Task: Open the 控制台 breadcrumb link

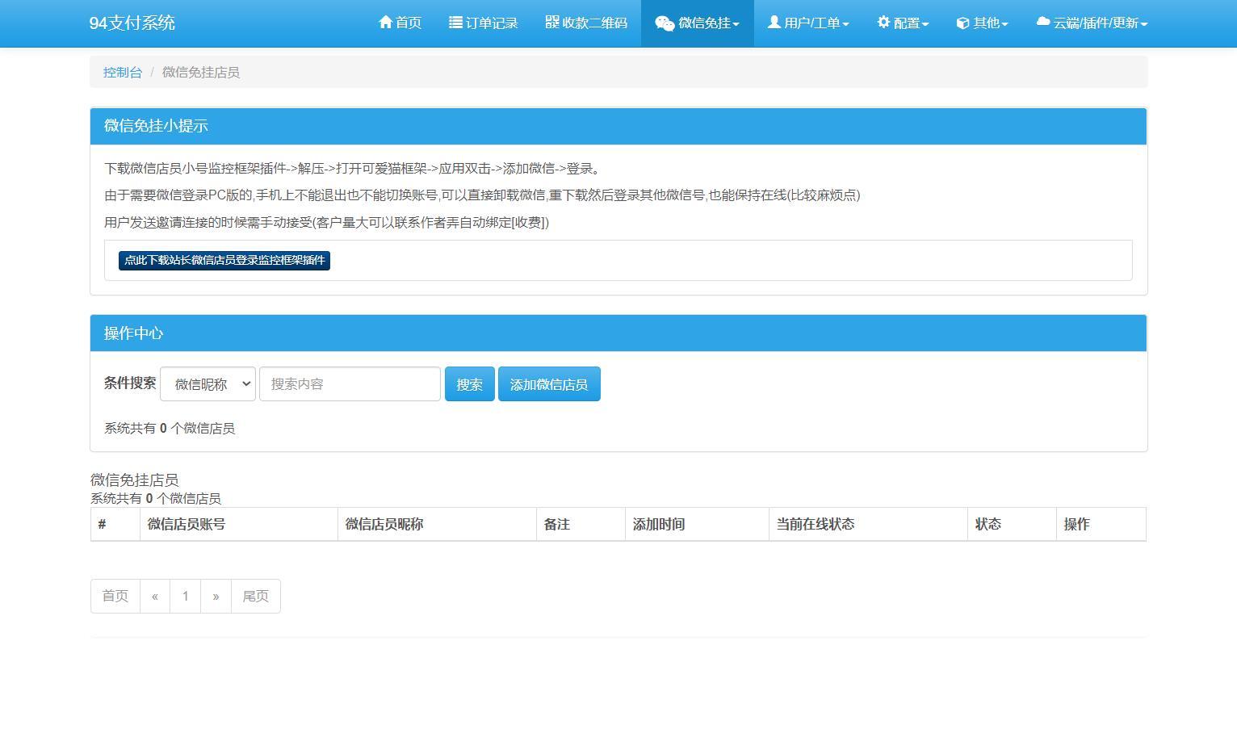Action: coord(122,72)
